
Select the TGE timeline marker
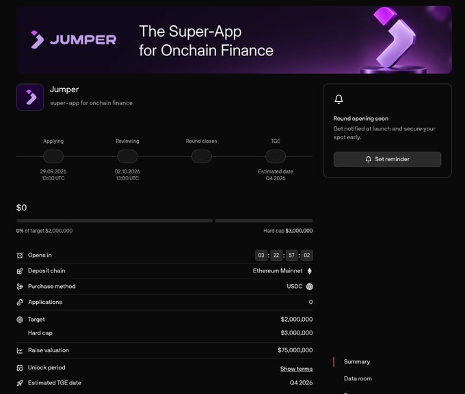pos(276,156)
